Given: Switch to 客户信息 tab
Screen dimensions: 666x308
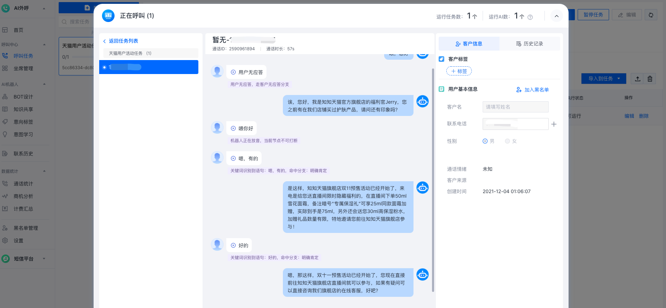Looking at the screenshot, I should (469, 44).
